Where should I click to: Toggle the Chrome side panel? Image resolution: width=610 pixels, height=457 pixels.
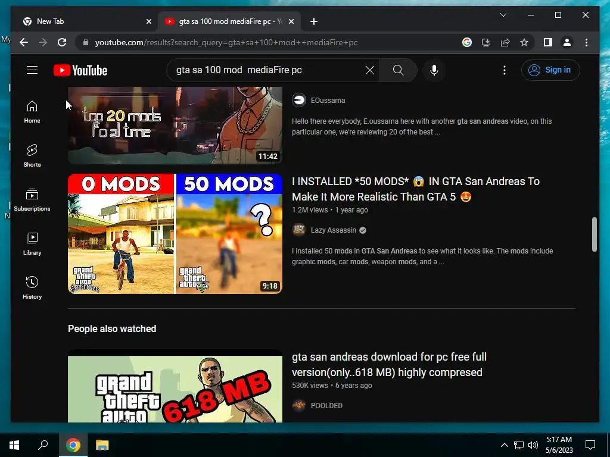pos(548,42)
